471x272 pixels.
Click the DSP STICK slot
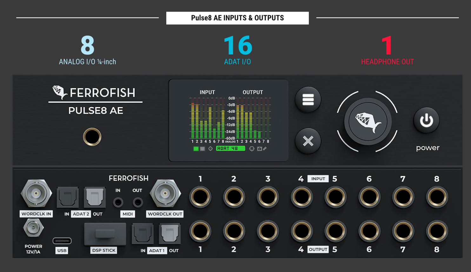pyautogui.click(x=105, y=234)
